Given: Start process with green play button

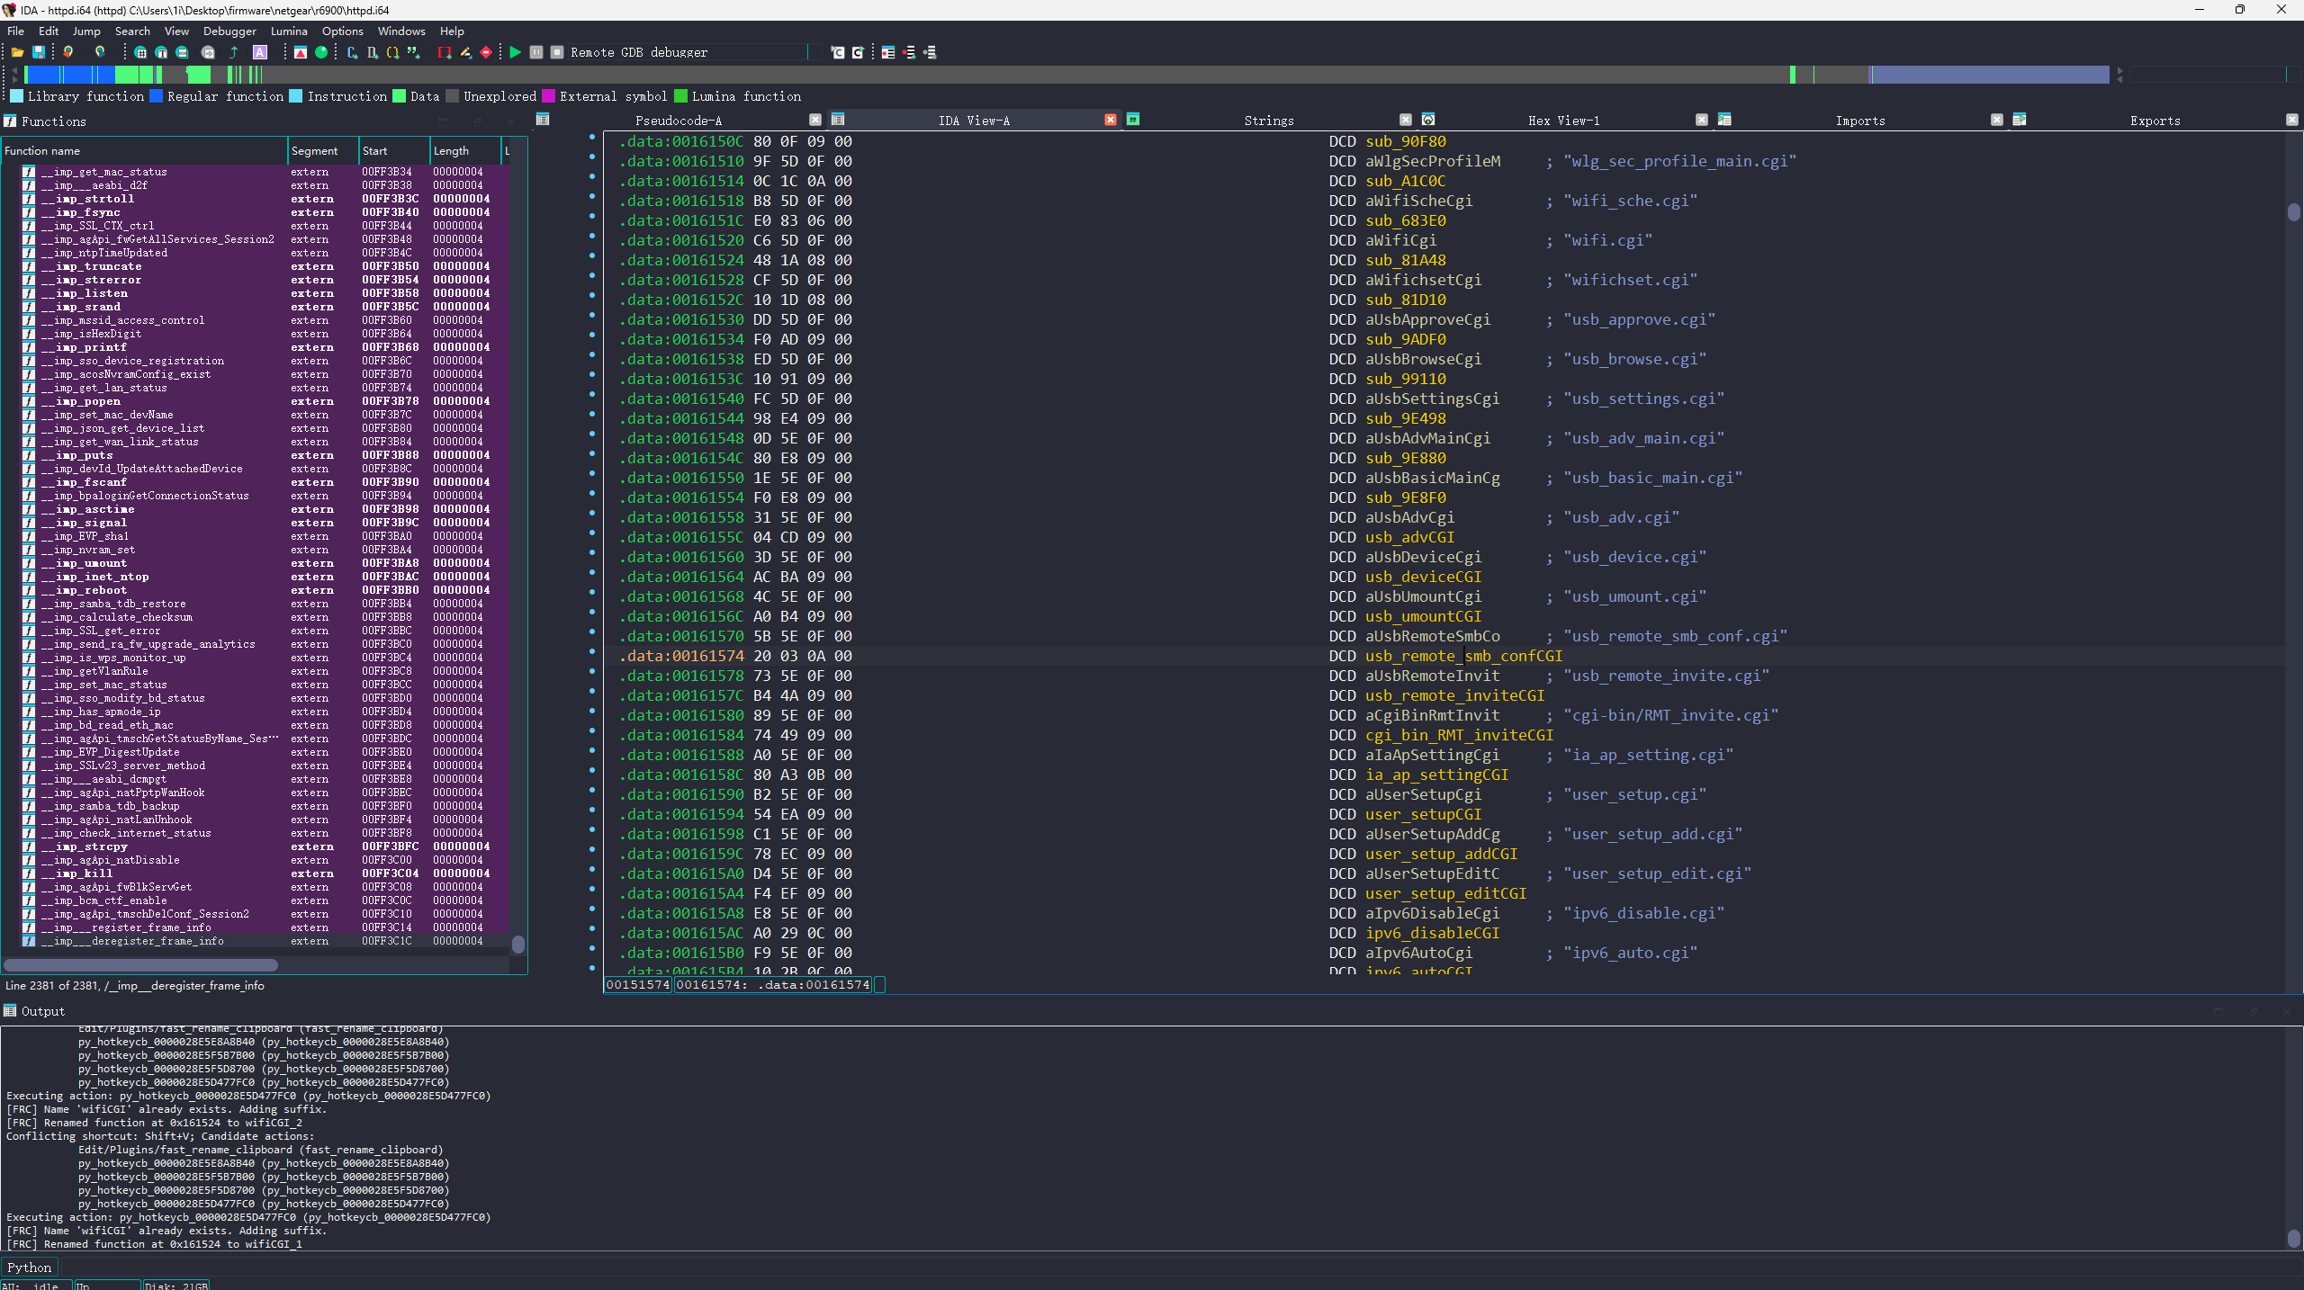Looking at the screenshot, I should pyautogui.click(x=515, y=52).
